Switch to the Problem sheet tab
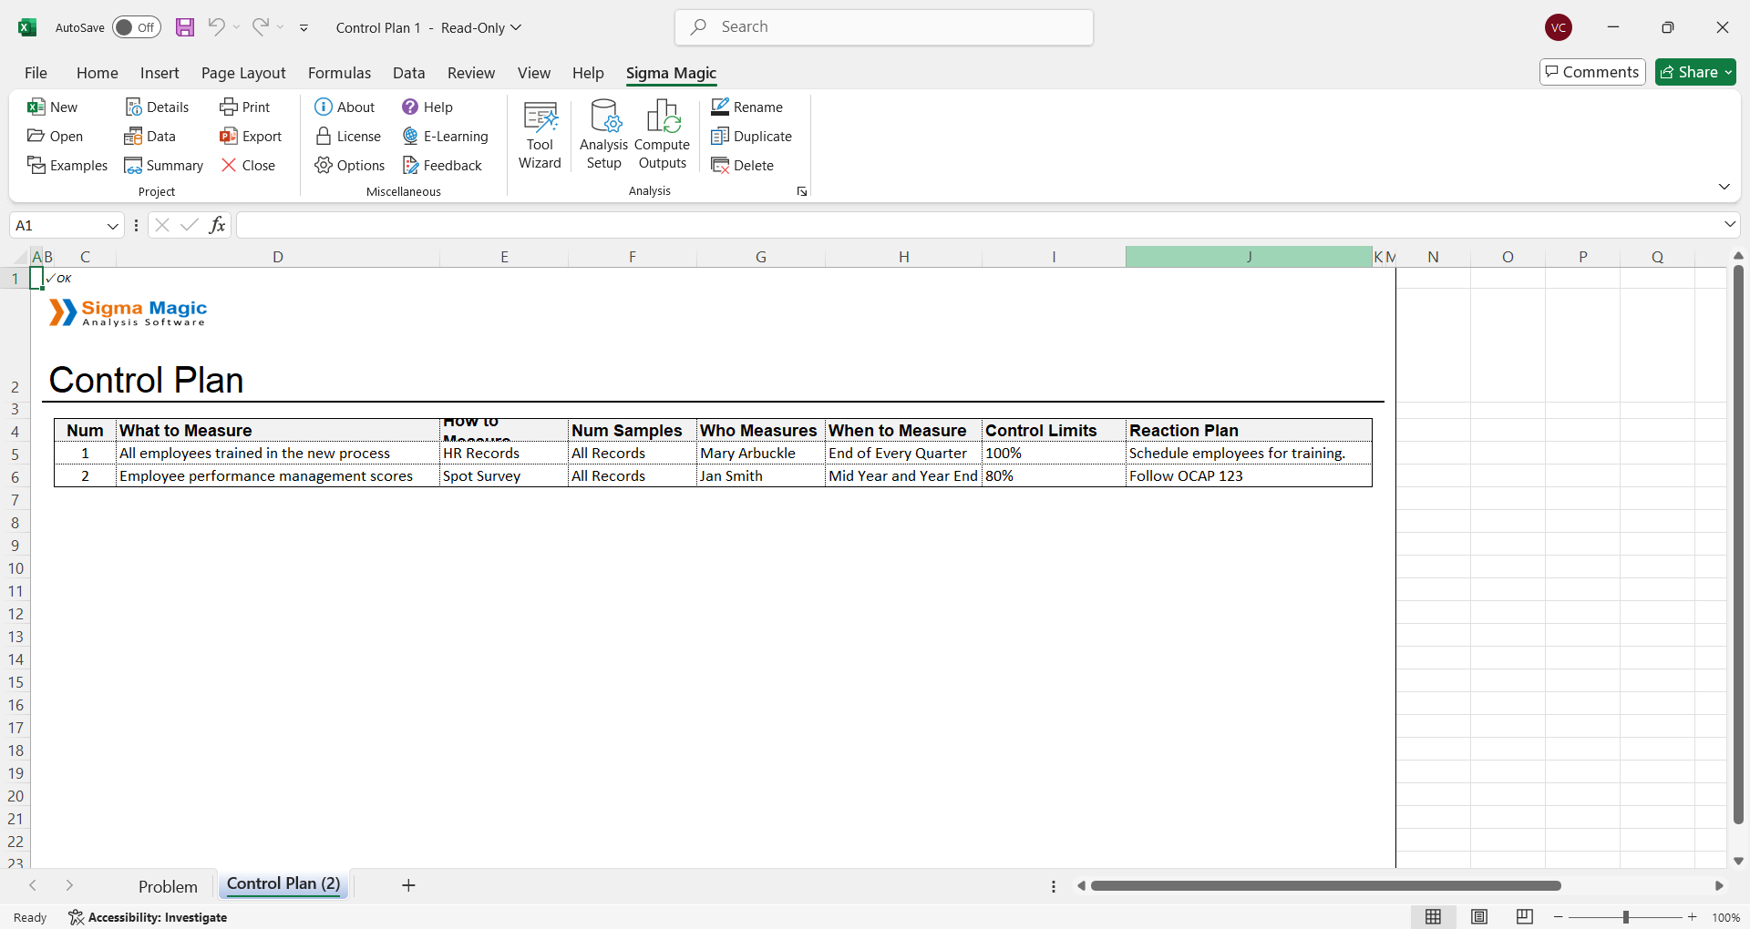1750x929 pixels. [x=168, y=886]
